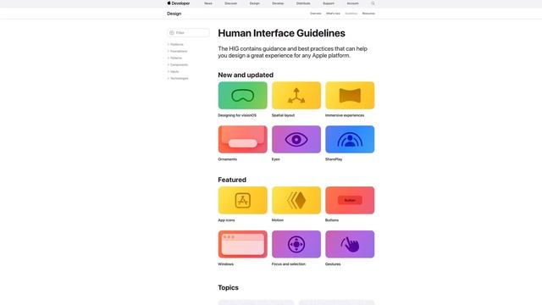Open the Focus and selection card image
This screenshot has width=542, height=305.
click(x=296, y=244)
